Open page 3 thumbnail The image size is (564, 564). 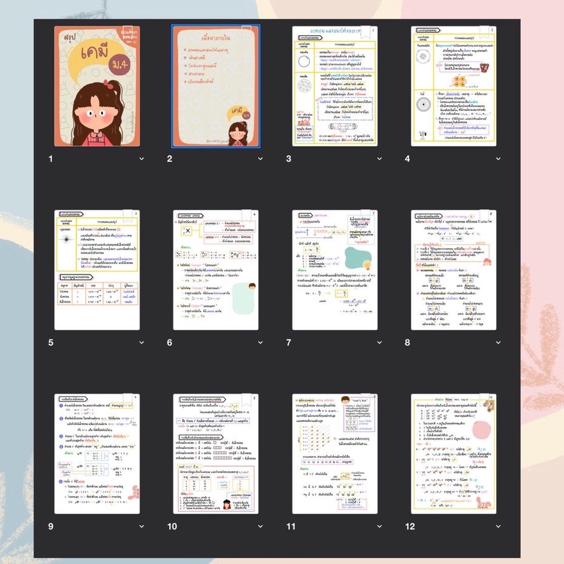[x=335, y=86]
